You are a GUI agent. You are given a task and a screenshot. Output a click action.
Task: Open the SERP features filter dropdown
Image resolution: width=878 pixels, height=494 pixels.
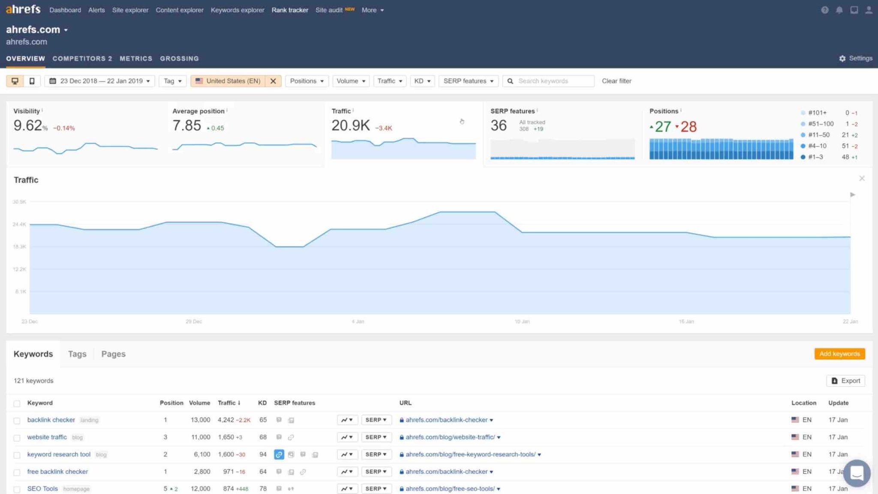pos(468,81)
